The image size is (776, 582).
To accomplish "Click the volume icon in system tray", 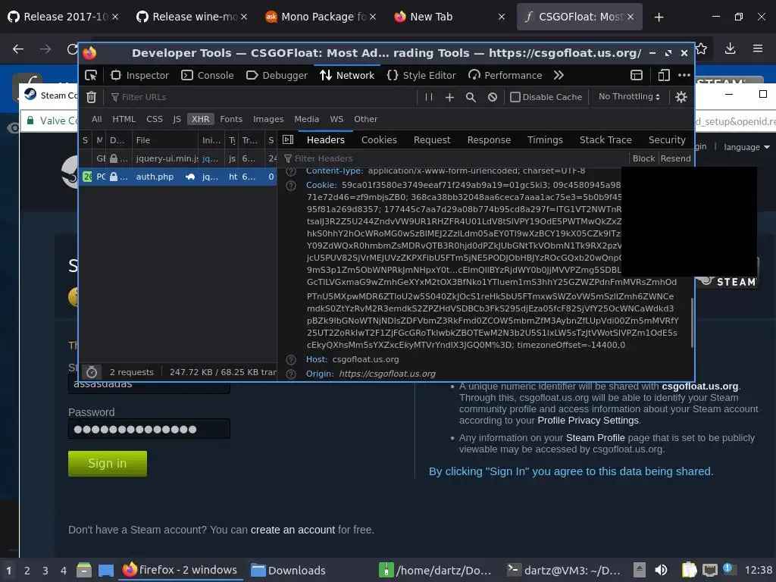I will [661, 570].
